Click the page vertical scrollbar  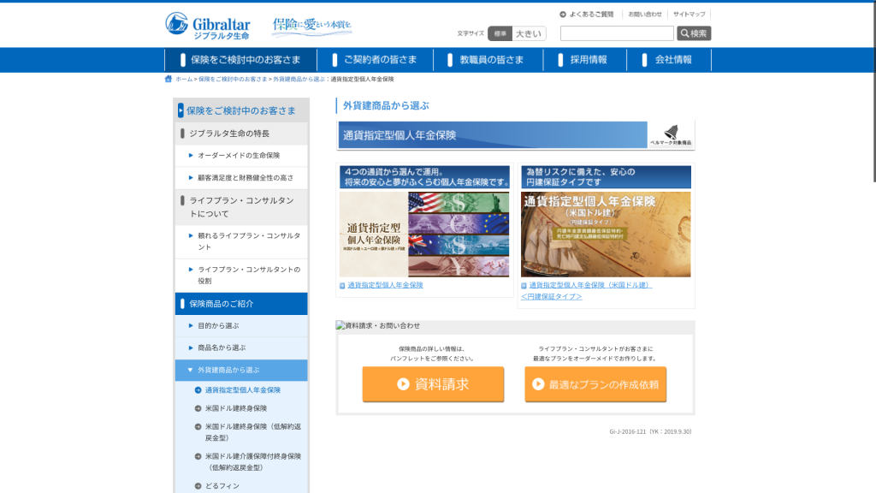(873, 92)
